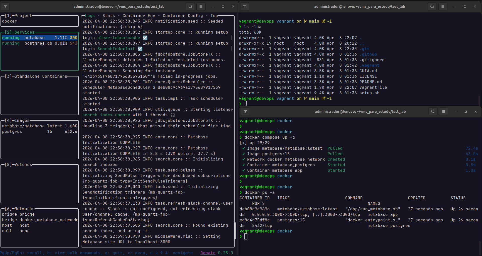Open the hamburger menu of the top-right terminal
Screen dimensions: 482x256
coord(443,7)
